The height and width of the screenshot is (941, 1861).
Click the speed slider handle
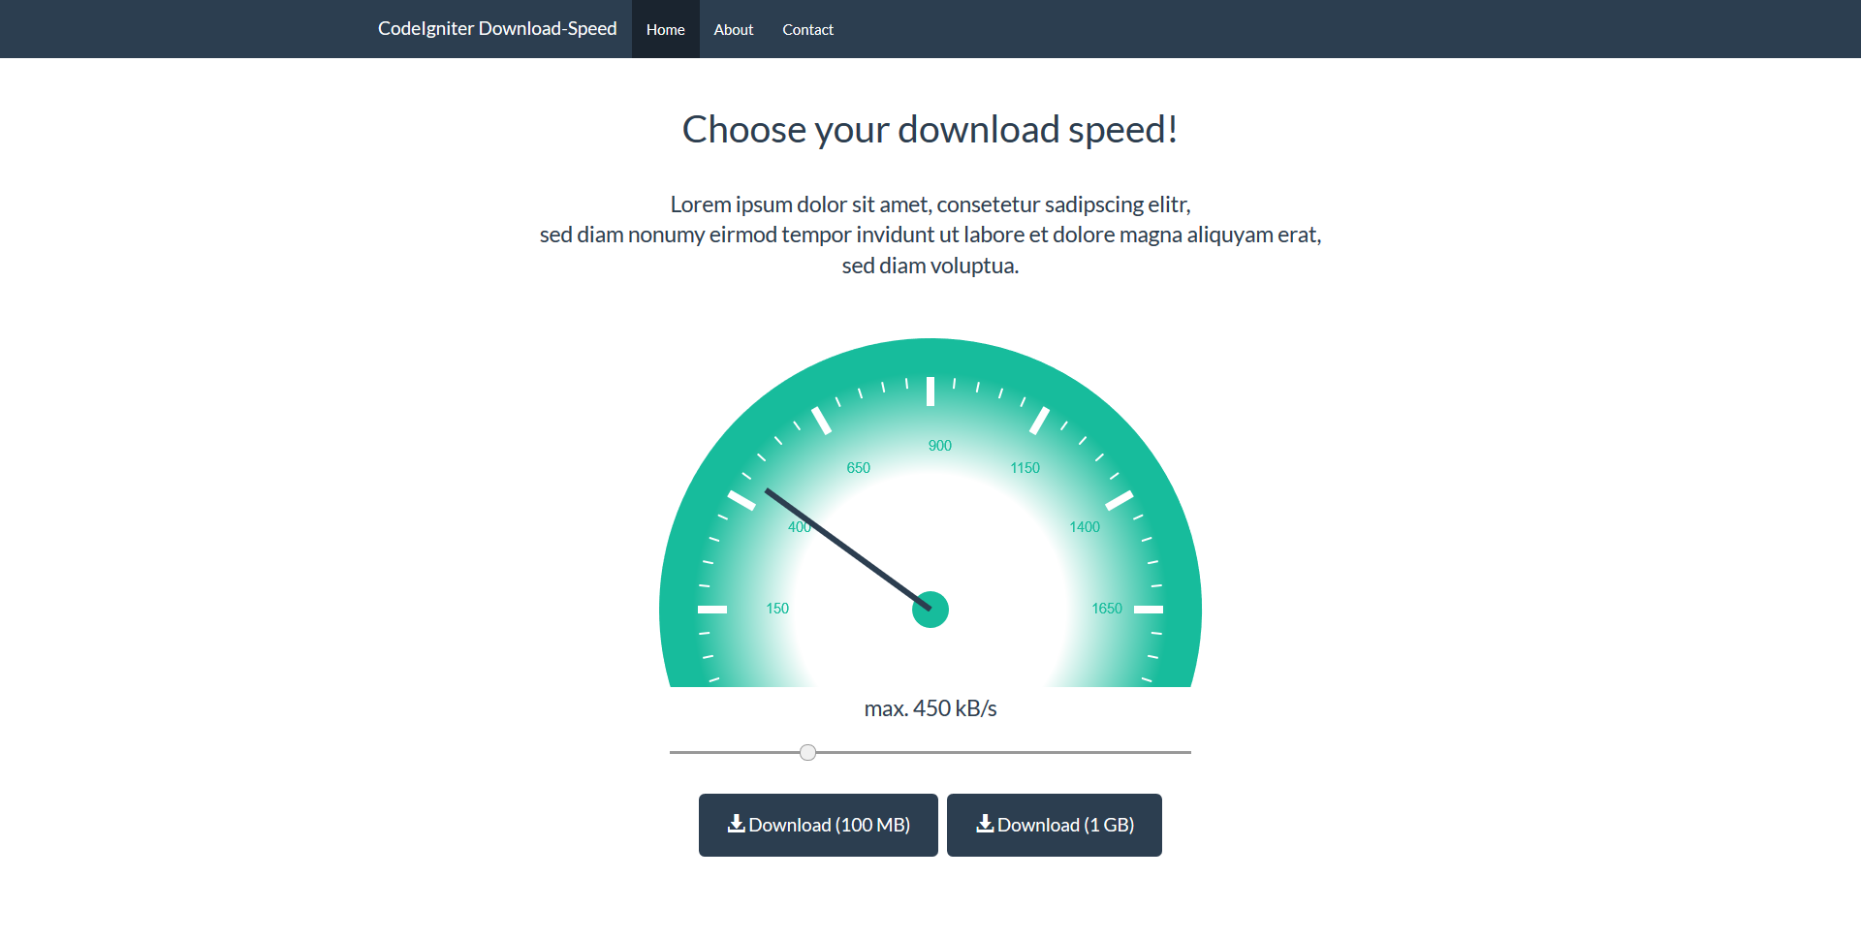tap(807, 752)
